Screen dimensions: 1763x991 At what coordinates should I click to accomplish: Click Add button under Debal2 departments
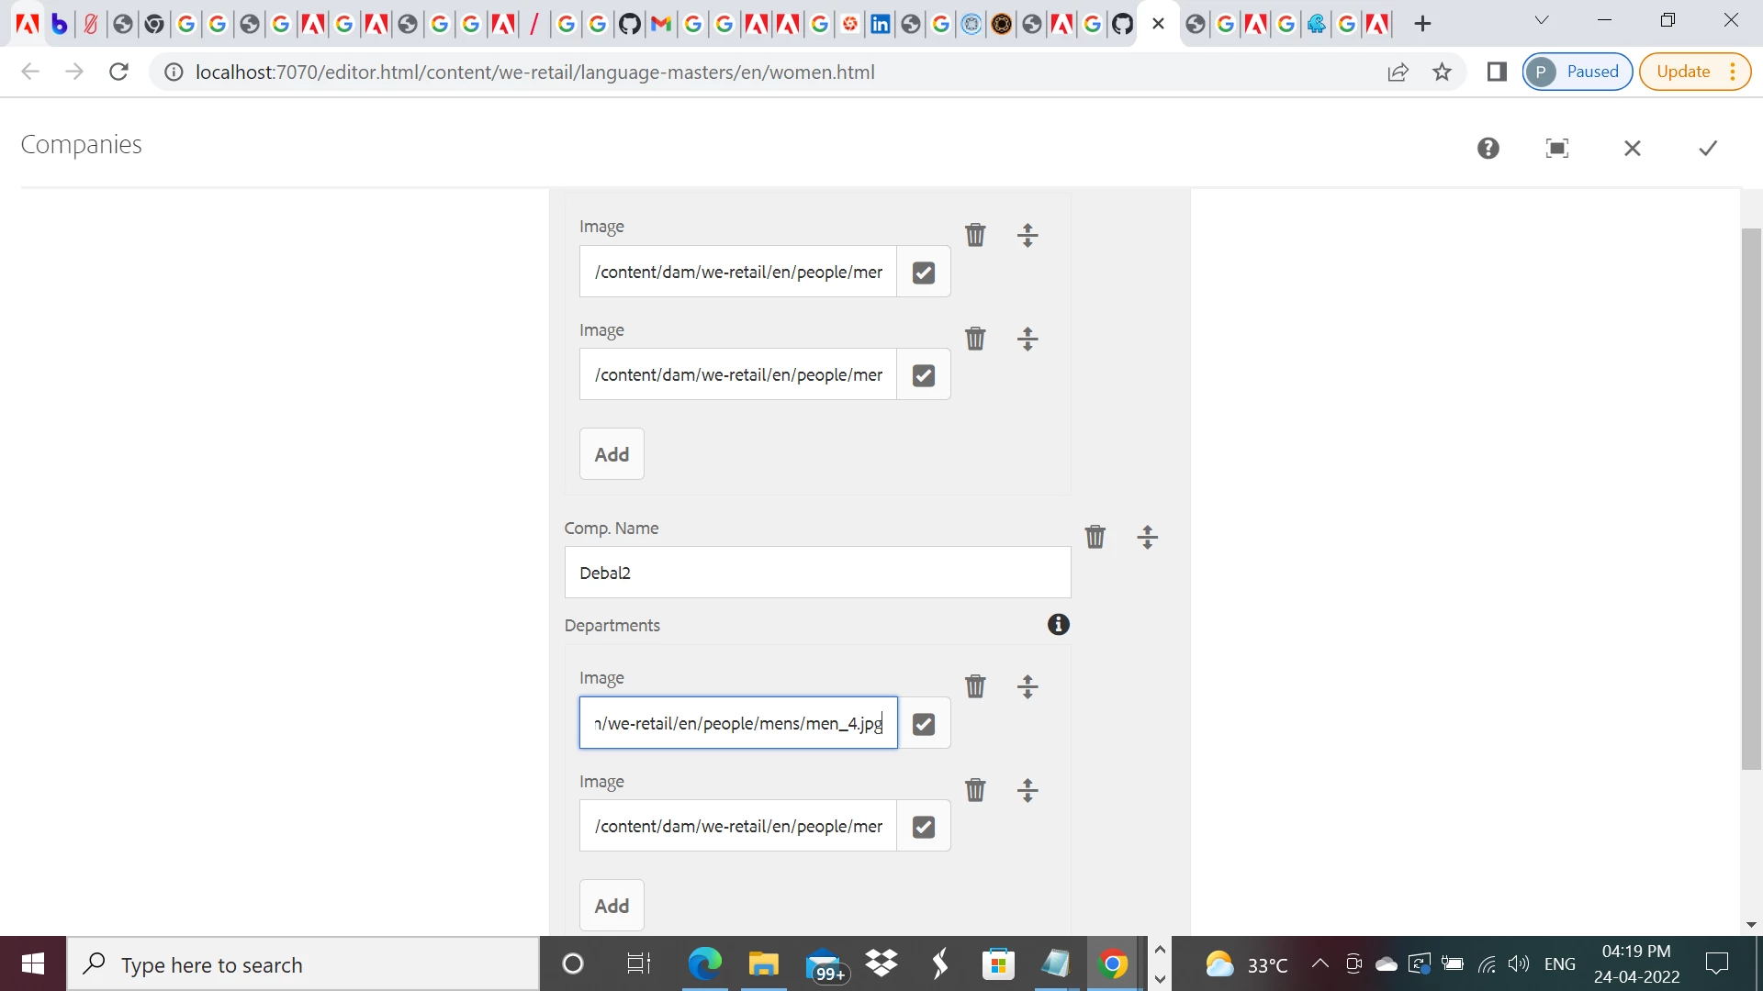coord(612,906)
